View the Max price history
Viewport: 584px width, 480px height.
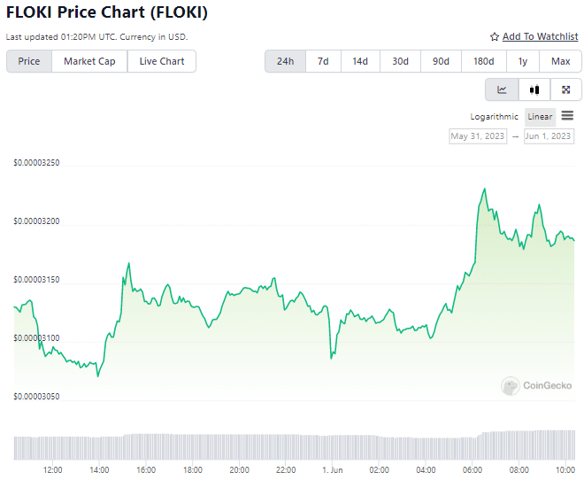click(560, 61)
